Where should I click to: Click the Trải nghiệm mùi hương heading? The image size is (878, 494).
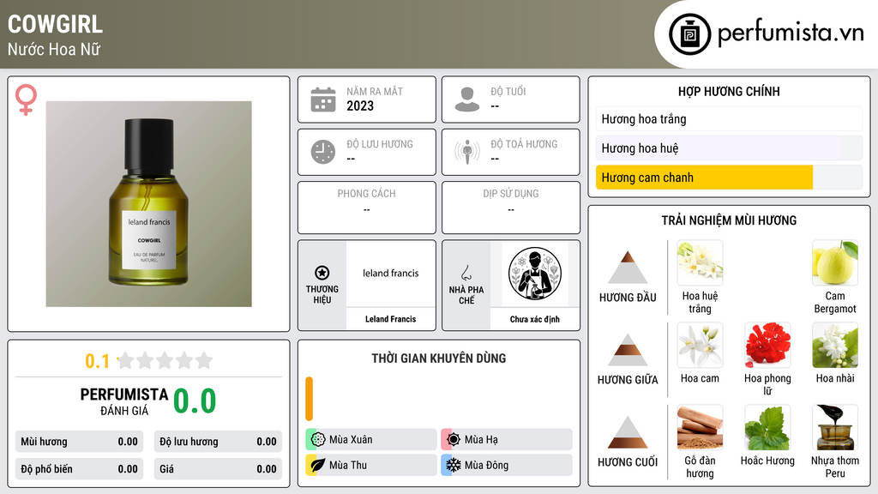tap(729, 220)
